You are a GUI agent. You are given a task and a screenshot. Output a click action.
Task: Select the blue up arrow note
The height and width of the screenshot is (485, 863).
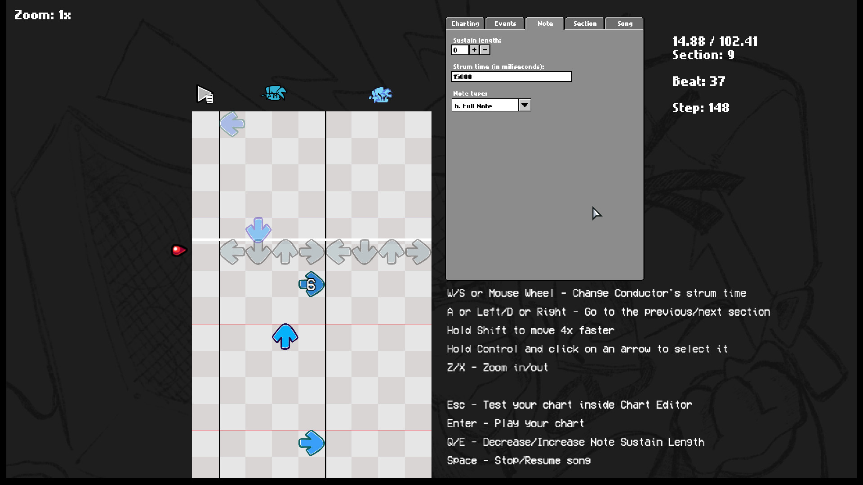click(285, 336)
